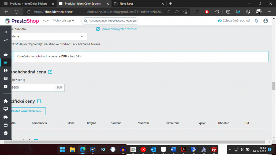
Task: Open a new browser tab
Action: [170, 4]
